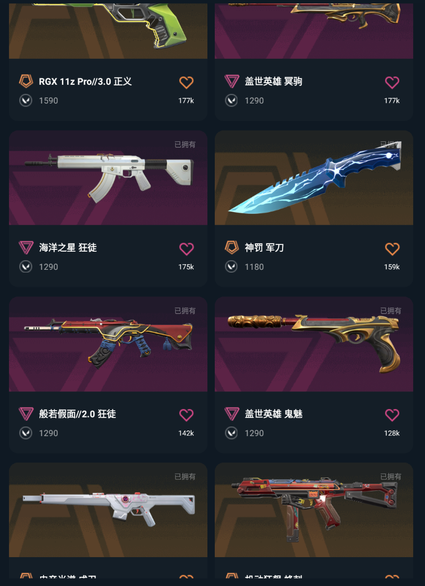425x586 pixels.
Task: Select the orange tier badge next to 神罚 军刀
Action: [232, 247]
